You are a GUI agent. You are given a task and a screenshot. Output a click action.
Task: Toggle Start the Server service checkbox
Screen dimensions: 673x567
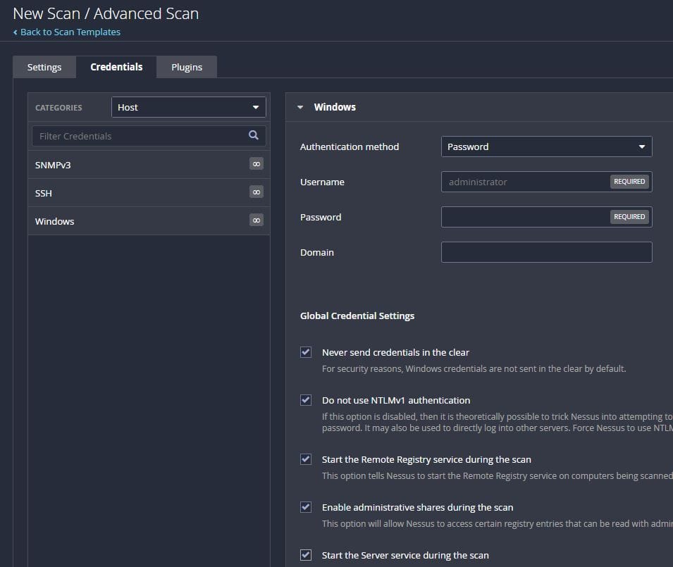coord(306,555)
